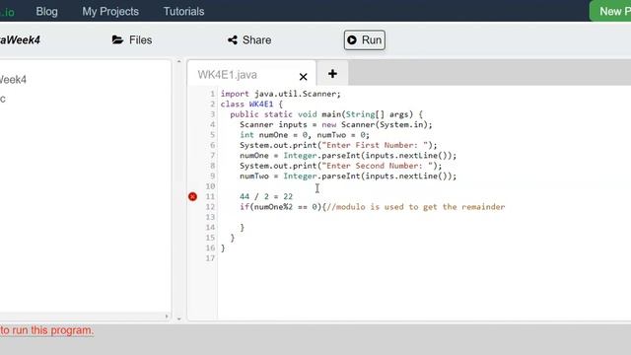Screen dimensions: 631x355
Task: Click the 'int numOne = 0, numTwo = 0' line
Action: tap(305, 135)
